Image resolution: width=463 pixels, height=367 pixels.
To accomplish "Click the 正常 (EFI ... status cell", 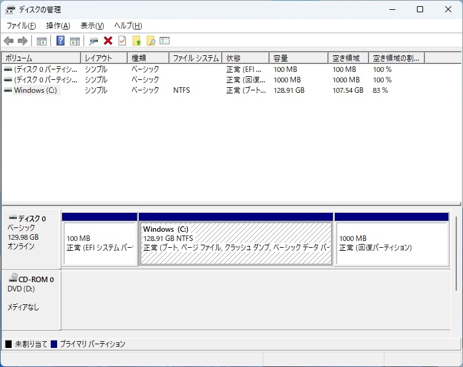I will (x=244, y=69).
